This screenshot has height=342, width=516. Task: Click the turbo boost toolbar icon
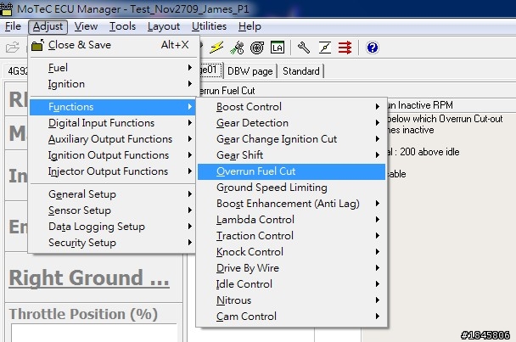257,48
